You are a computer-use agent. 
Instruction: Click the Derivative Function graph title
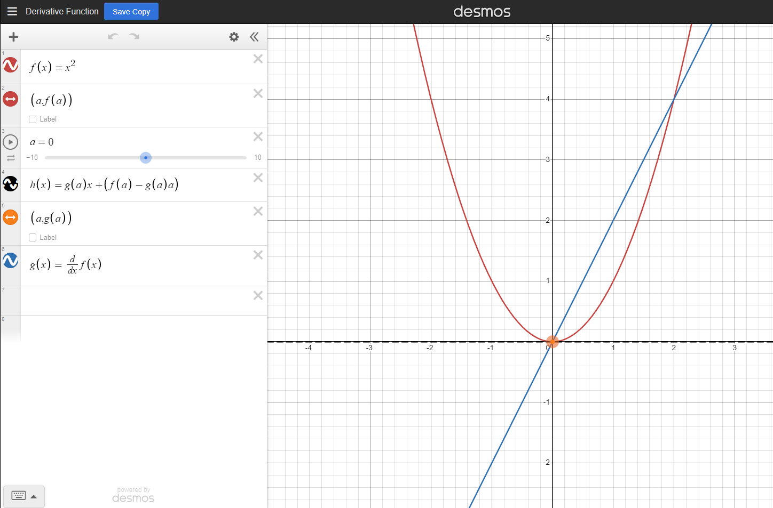62,11
